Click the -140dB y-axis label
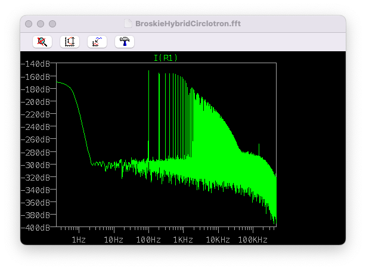Viewport: 366px width, 270px height. tap(36, 64)
